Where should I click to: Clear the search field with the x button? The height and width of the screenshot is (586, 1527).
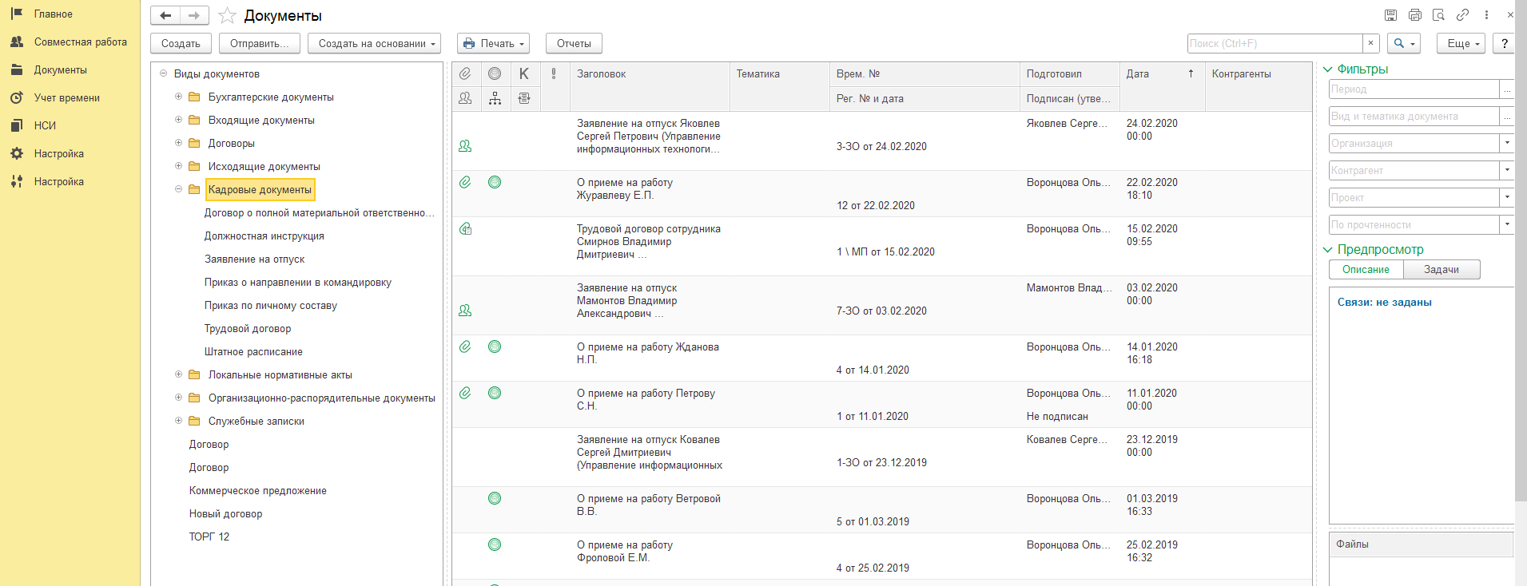coord(1371,43)
